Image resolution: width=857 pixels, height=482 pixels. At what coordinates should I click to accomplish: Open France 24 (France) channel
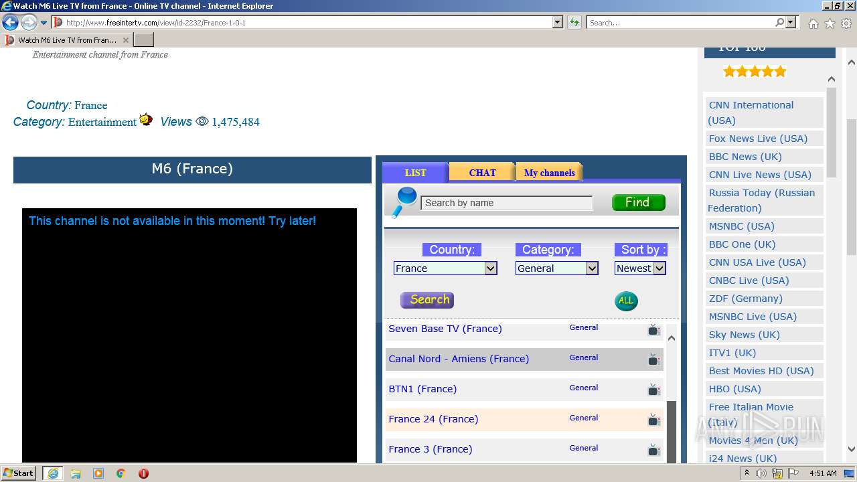(x=433, y=419)
